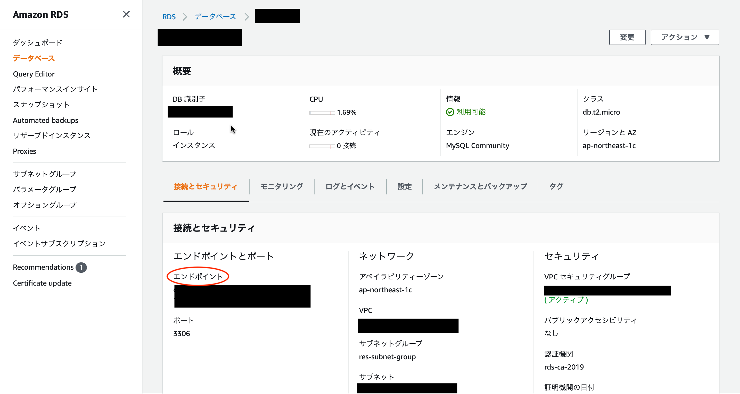Select Query Editor in the sidebar
740x394 pixels.
tap(34, 74)
